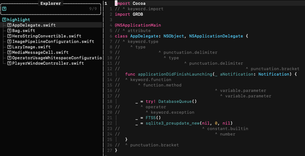Click the 'punctuation.bracket' comment on line 26
This screenshot has width=305, height=156.
click(x=155, y=145)
